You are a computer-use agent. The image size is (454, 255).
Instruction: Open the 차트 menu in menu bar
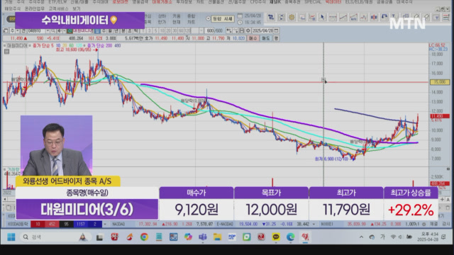pos(200,1)
